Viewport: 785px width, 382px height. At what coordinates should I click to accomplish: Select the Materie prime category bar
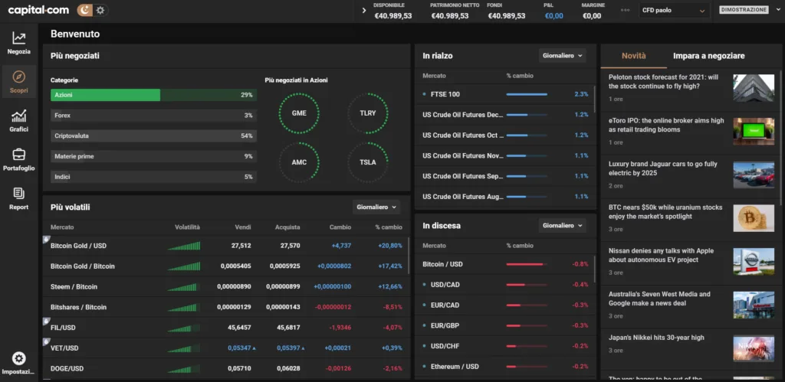click(153, 156)
